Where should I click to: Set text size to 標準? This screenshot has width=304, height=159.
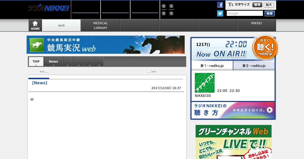(257, 5)
